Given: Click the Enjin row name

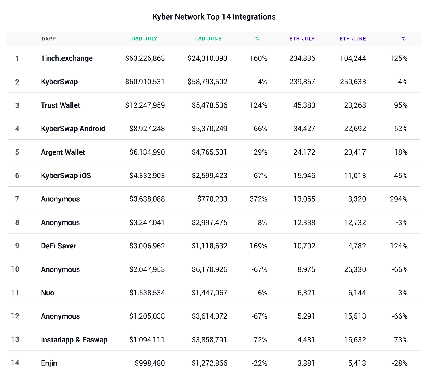Looking at the screenshot, I should (x=49, y=363).
